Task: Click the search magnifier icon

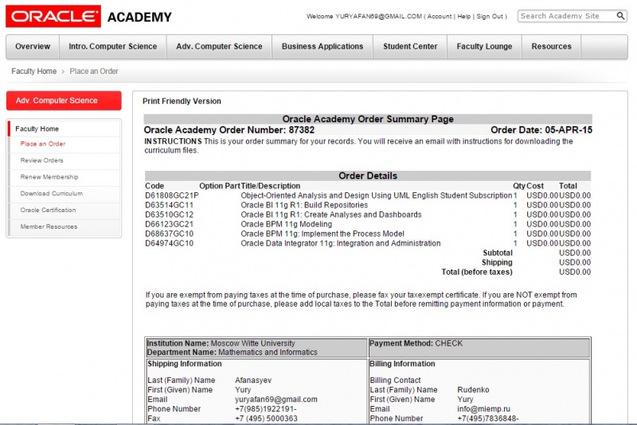Action: (x=620, y=16)
